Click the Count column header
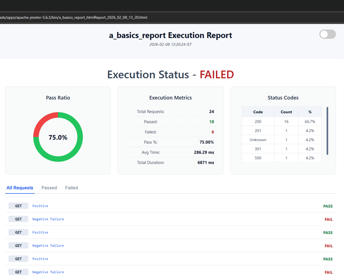Screen dimensions: 344x277 pos(286,112)
